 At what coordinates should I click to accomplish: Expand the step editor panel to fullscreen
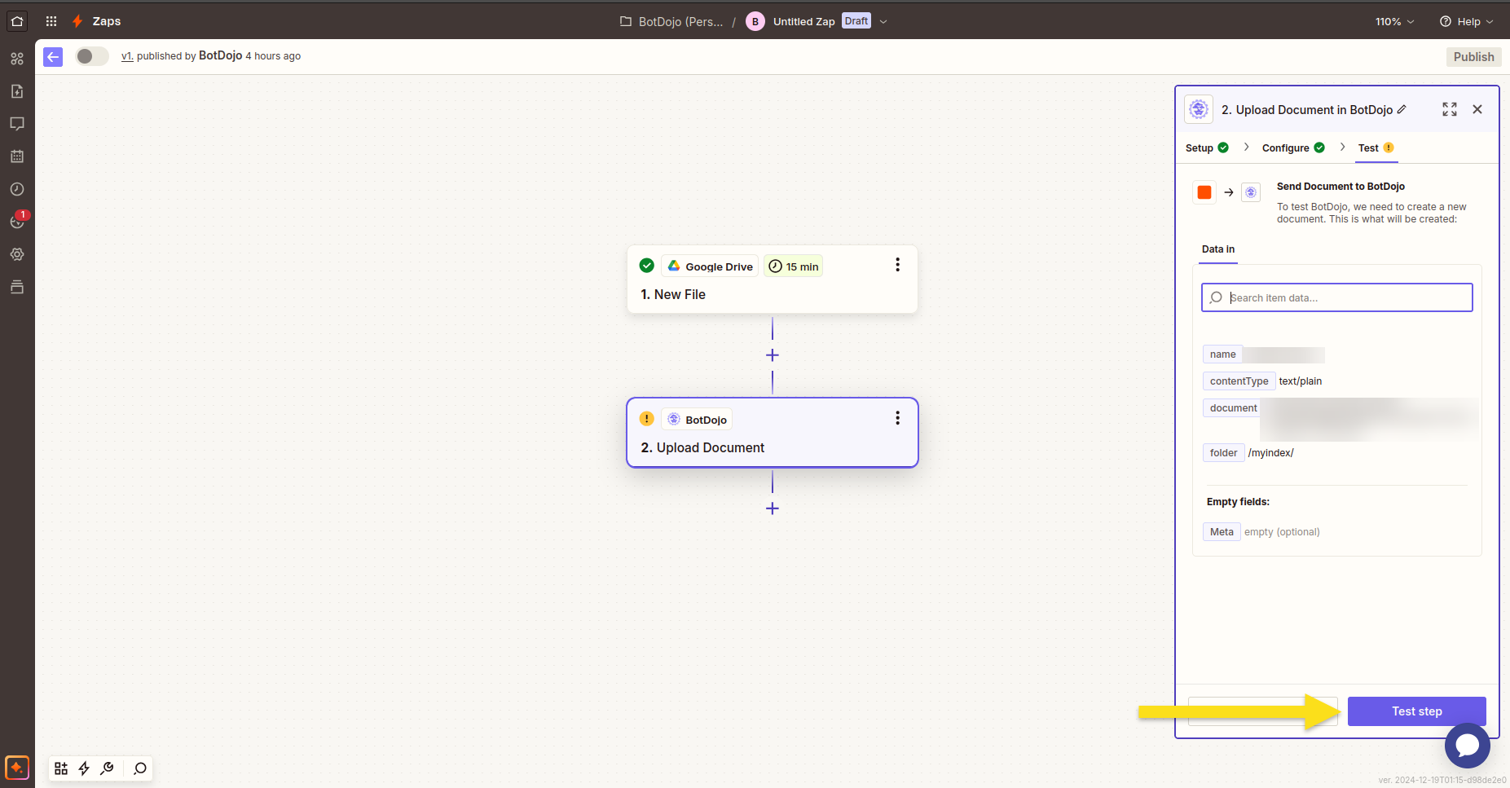[1450, 109]
